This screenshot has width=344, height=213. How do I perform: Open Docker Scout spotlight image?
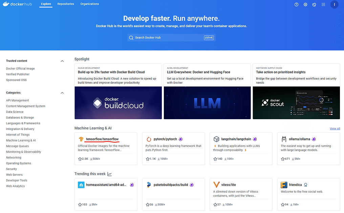click(296, 103)
